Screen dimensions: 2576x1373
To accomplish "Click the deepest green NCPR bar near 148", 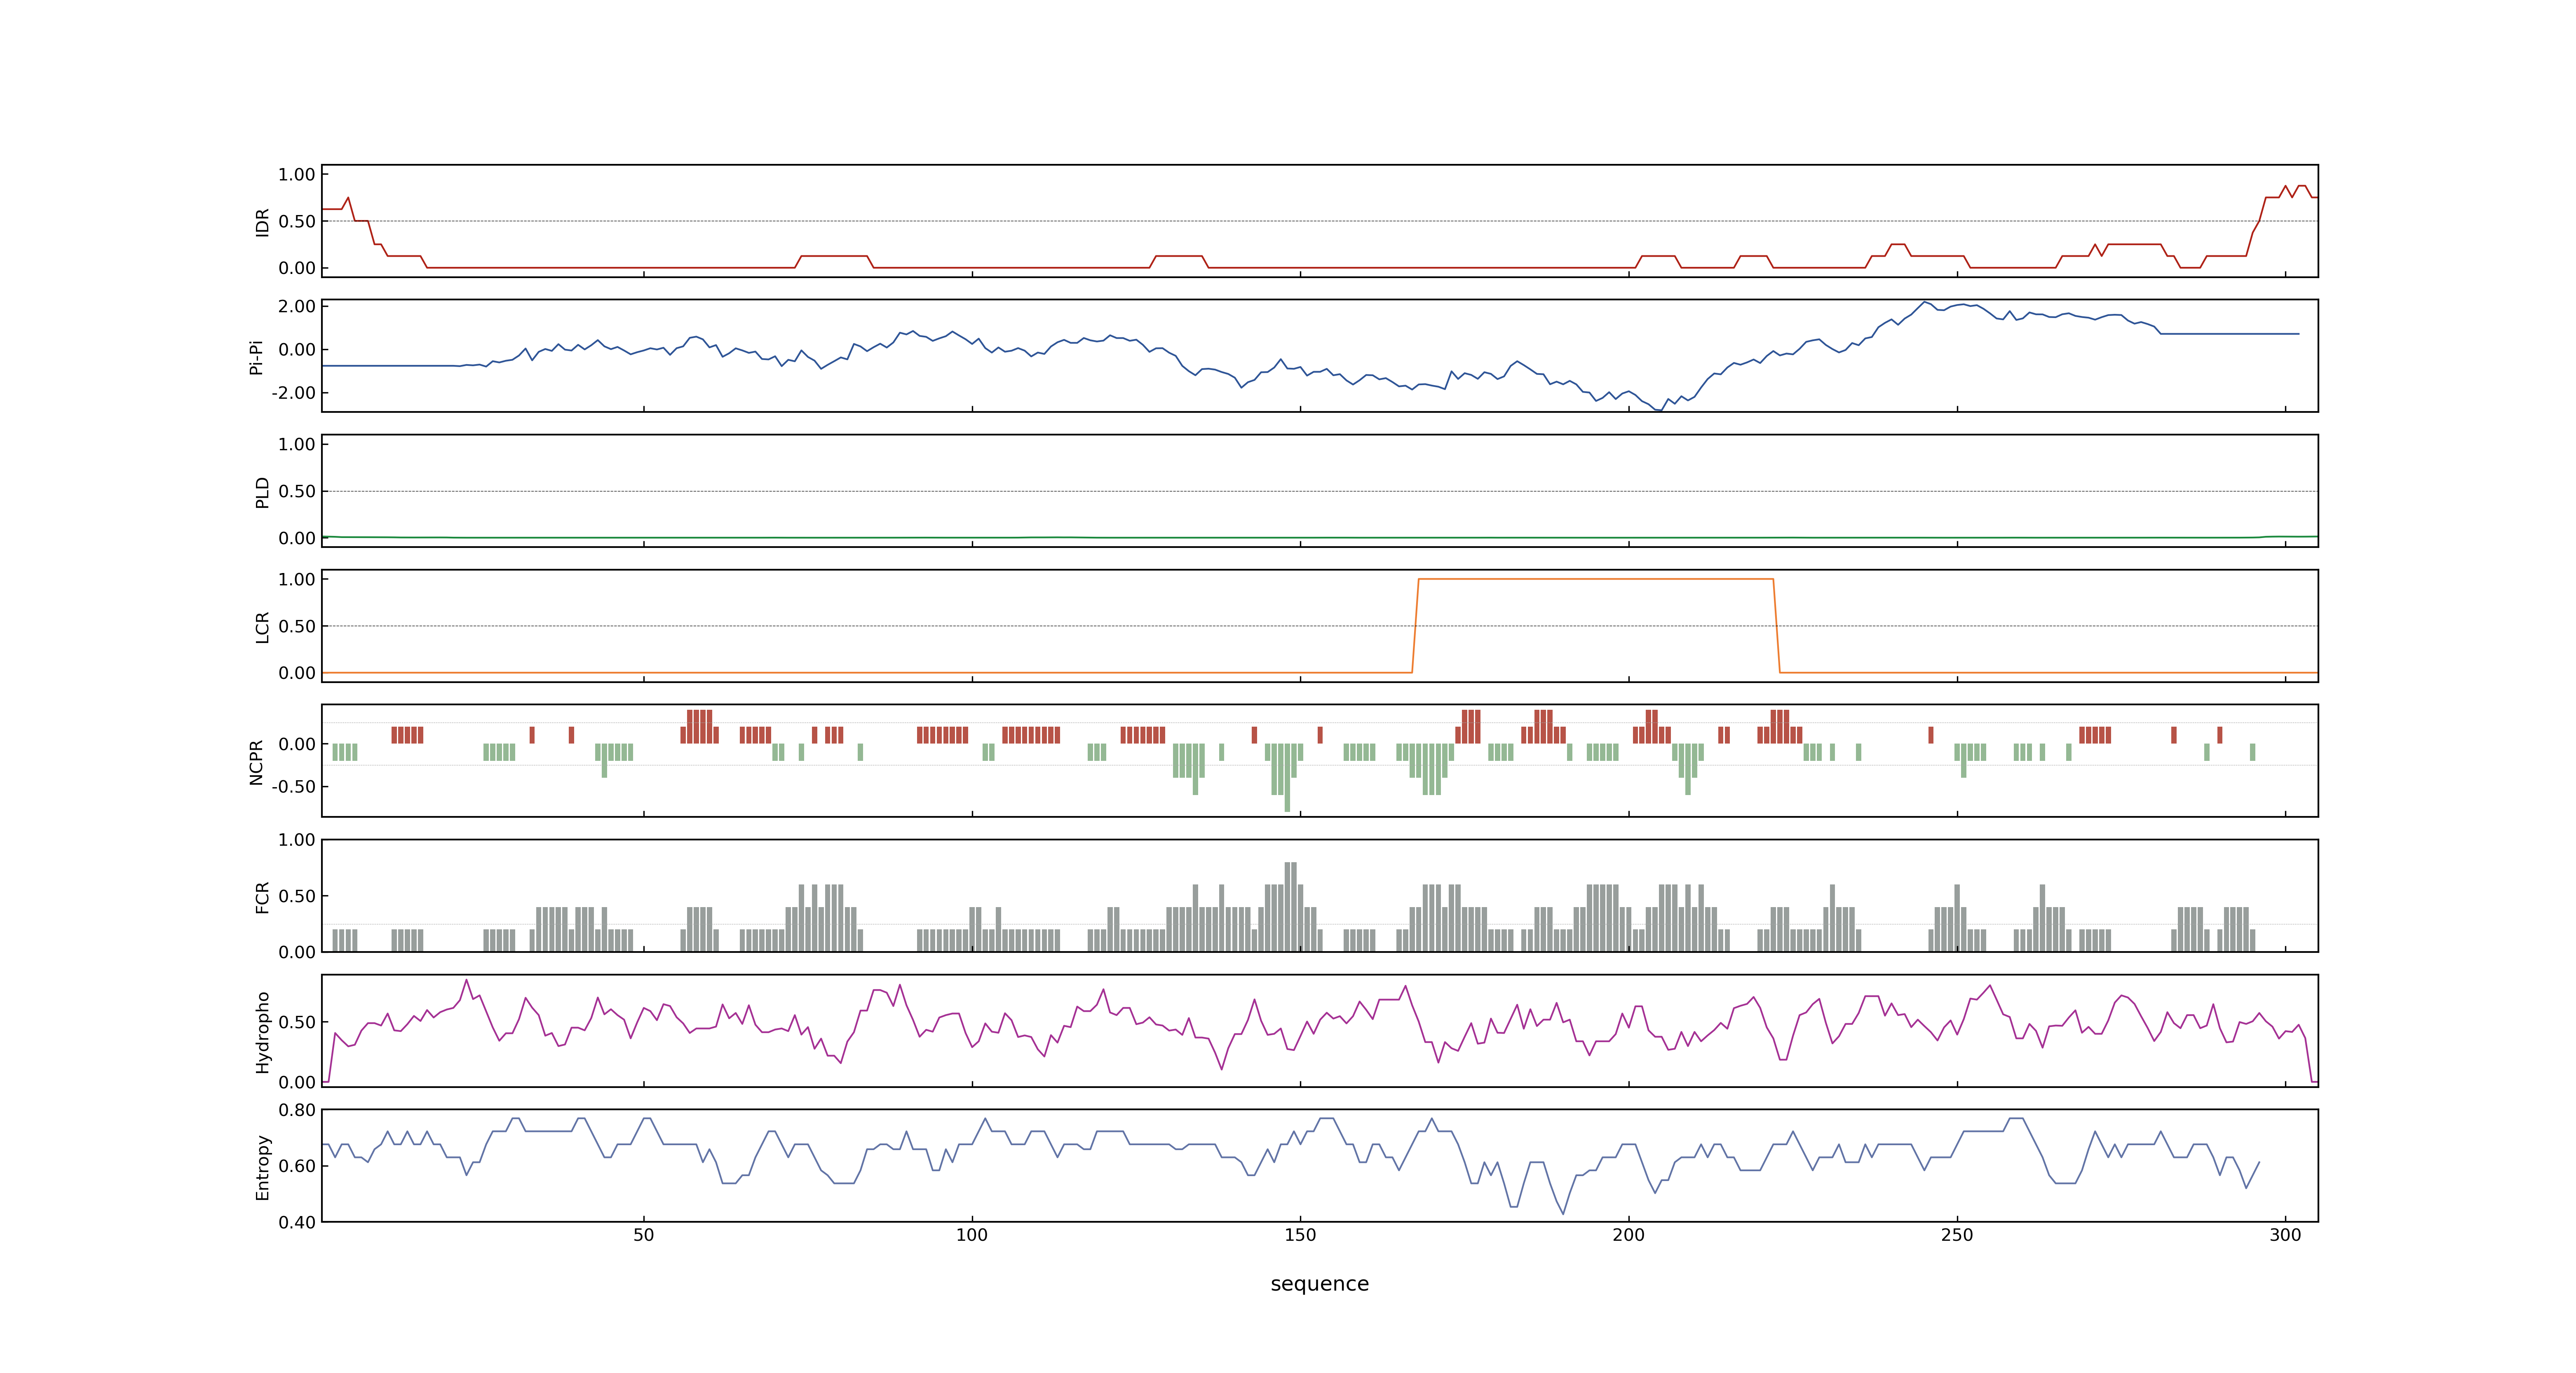I will (1287, 777).
